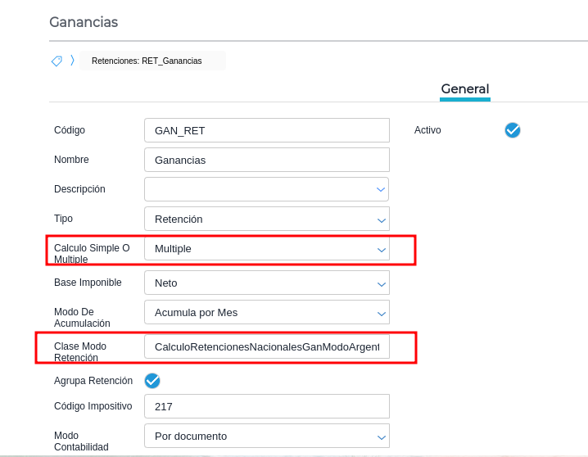Click the tag icon beside the breadcrumb
588x457 pixels.
tap(57, 61)
